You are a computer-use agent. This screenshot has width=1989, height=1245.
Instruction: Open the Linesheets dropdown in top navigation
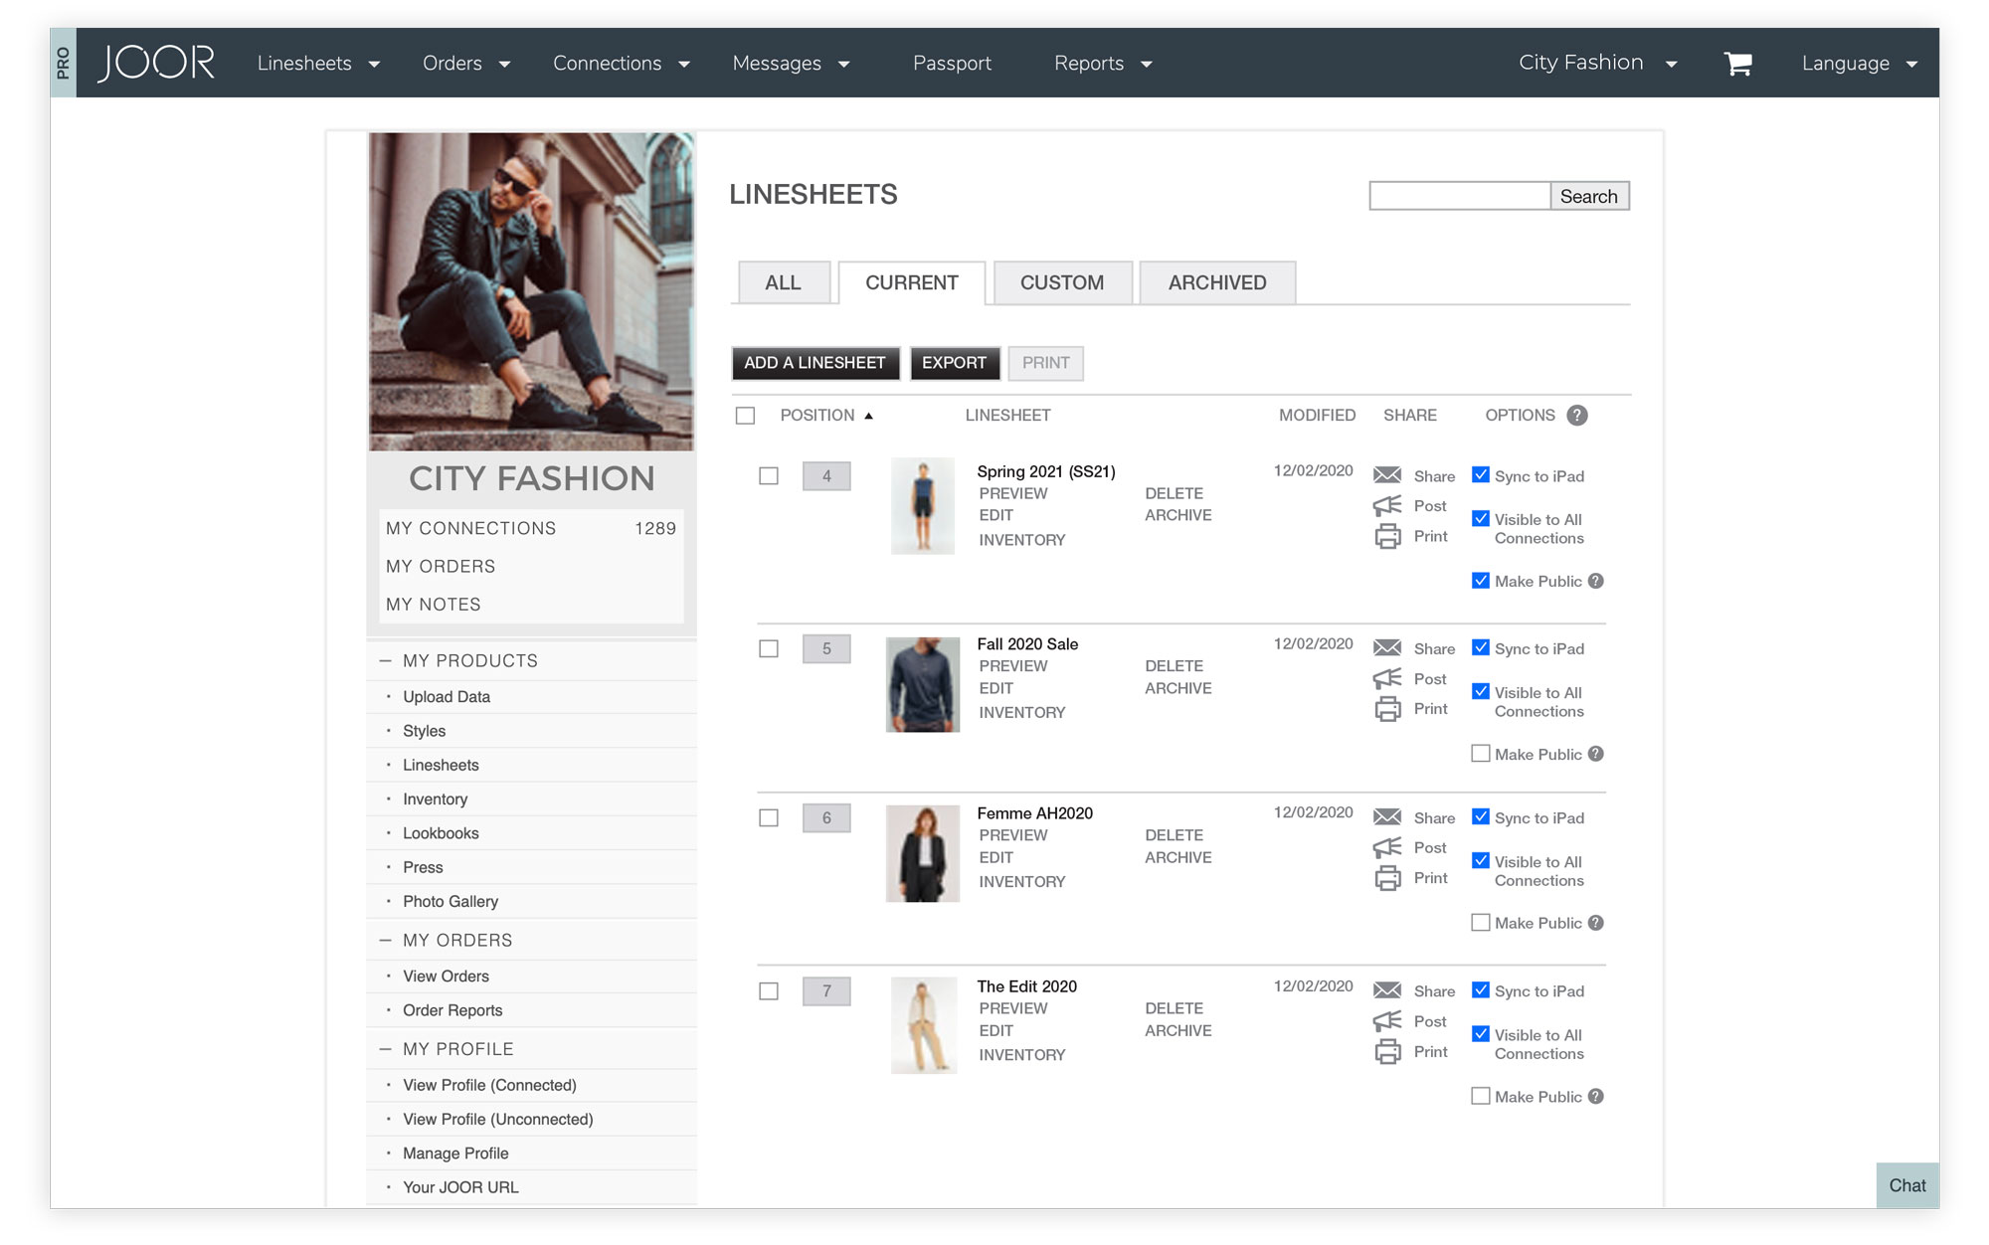click(318, 64)
